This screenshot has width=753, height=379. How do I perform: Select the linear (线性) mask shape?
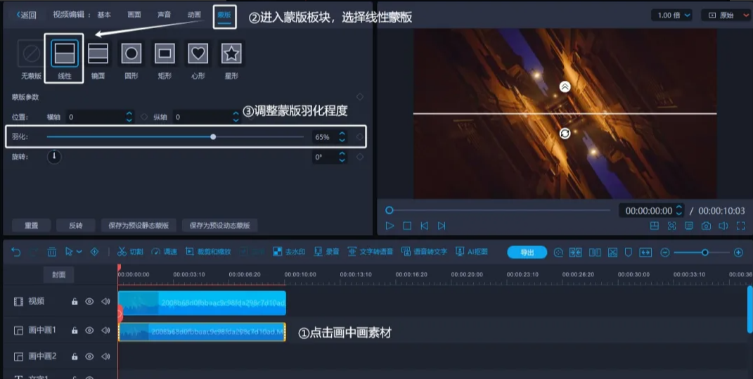[x=65, y=53]
